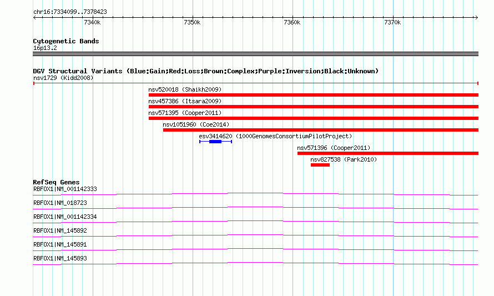Click the 7340k ruler tick label
The image size is (494, 296).
coord(92,22)
